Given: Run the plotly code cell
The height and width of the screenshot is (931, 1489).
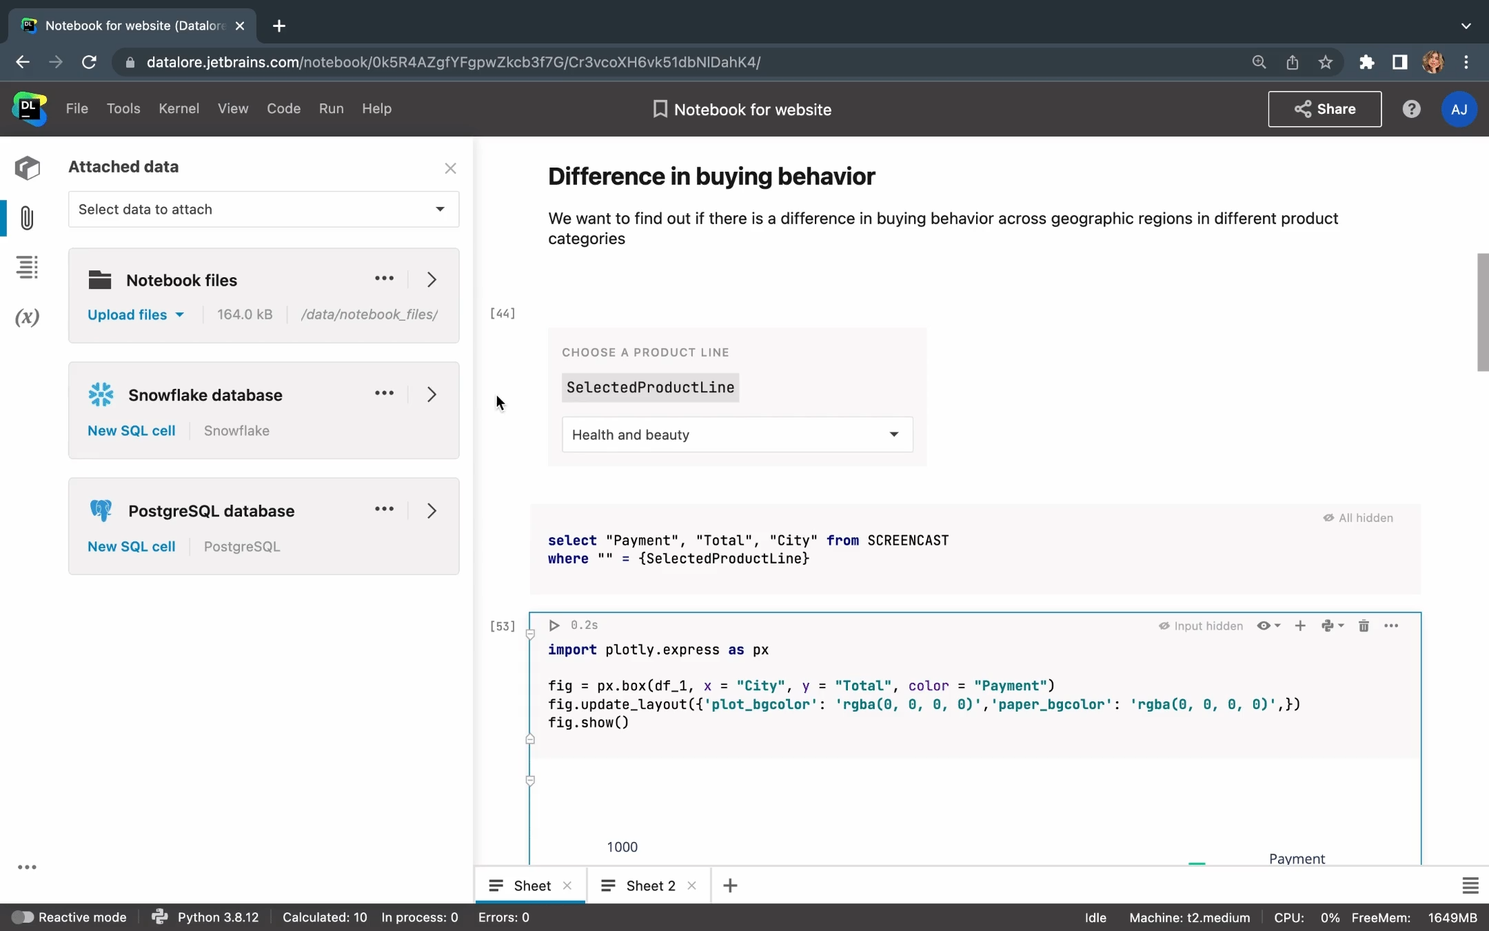Looking at the screenshot, I should click(554, 625).
